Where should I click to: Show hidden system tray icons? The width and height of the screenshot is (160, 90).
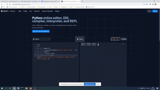[138, 88]
